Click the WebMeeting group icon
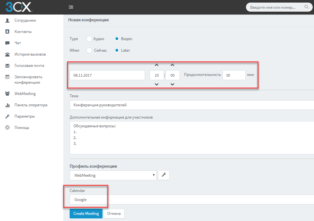The image size is (314, 221). click(x=7, y=94)
